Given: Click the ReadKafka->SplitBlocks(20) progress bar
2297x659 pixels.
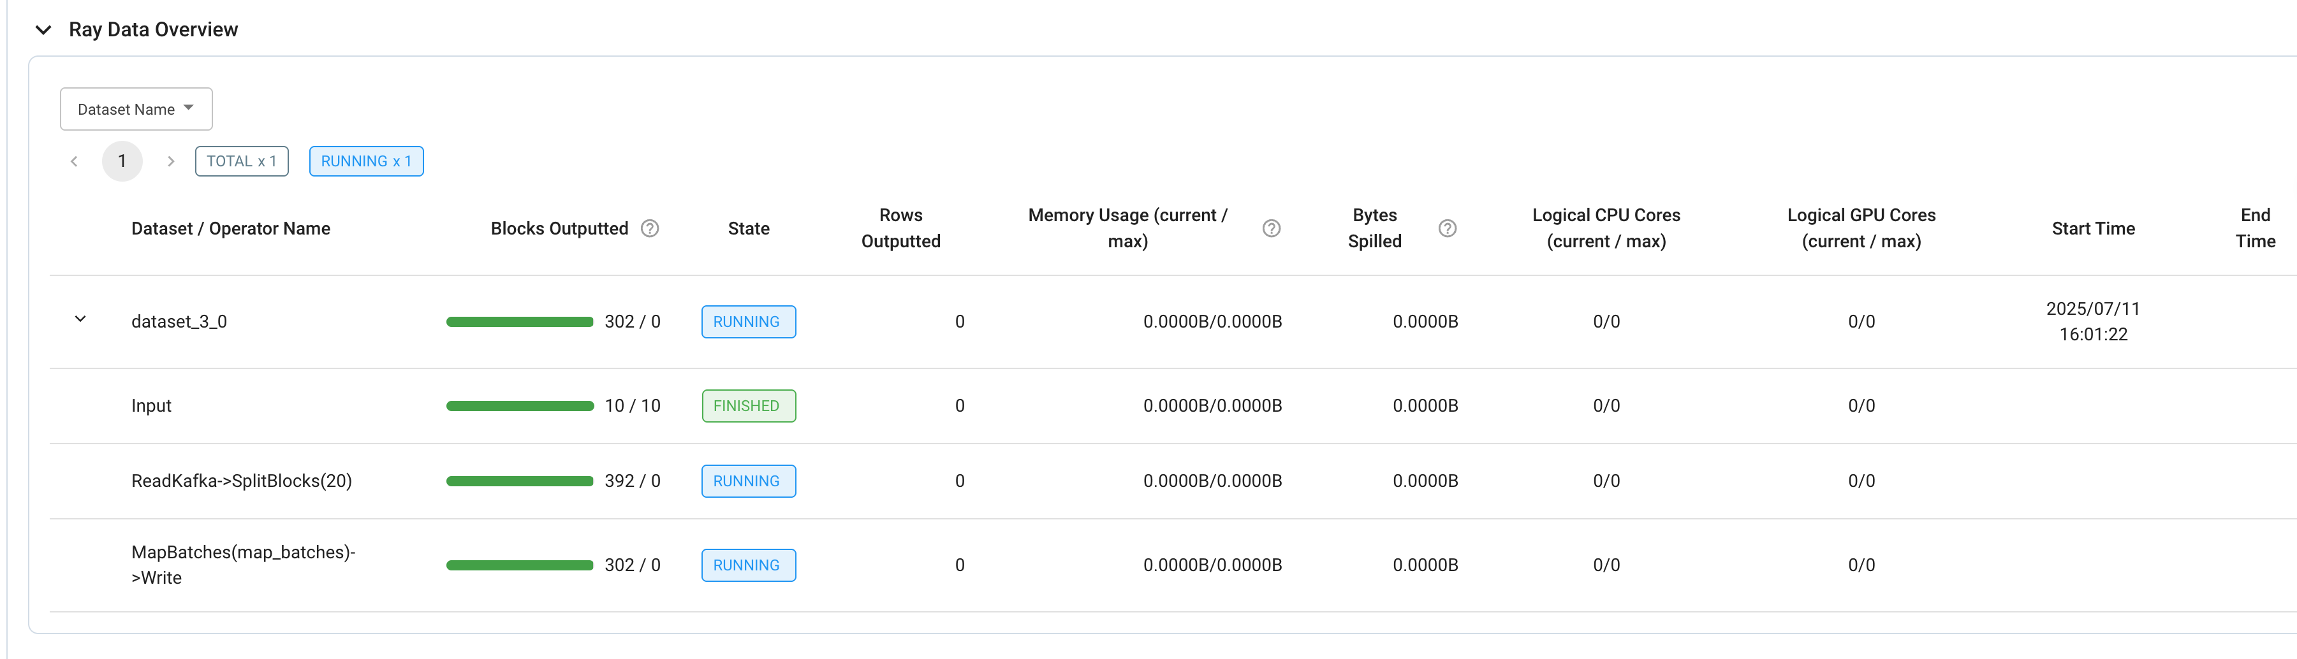Looking at the screenshot, I should coord(520,482).
